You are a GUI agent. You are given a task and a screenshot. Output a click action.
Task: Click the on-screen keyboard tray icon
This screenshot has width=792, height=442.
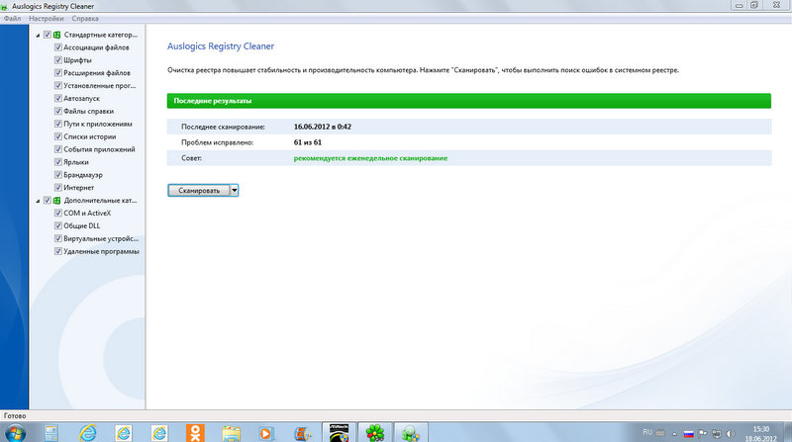point(660,433)
